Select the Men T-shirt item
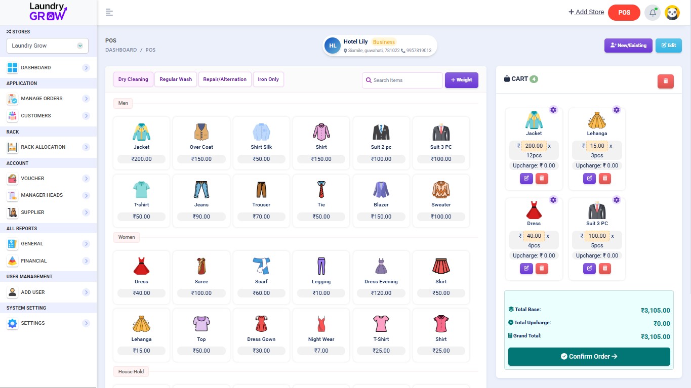 (142, 201)
